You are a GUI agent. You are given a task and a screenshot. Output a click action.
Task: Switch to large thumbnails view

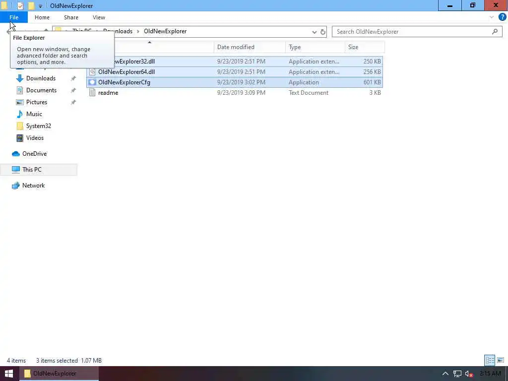click(501, 360)
